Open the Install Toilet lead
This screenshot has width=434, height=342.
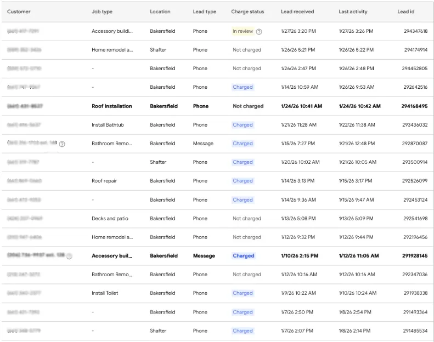105,293
